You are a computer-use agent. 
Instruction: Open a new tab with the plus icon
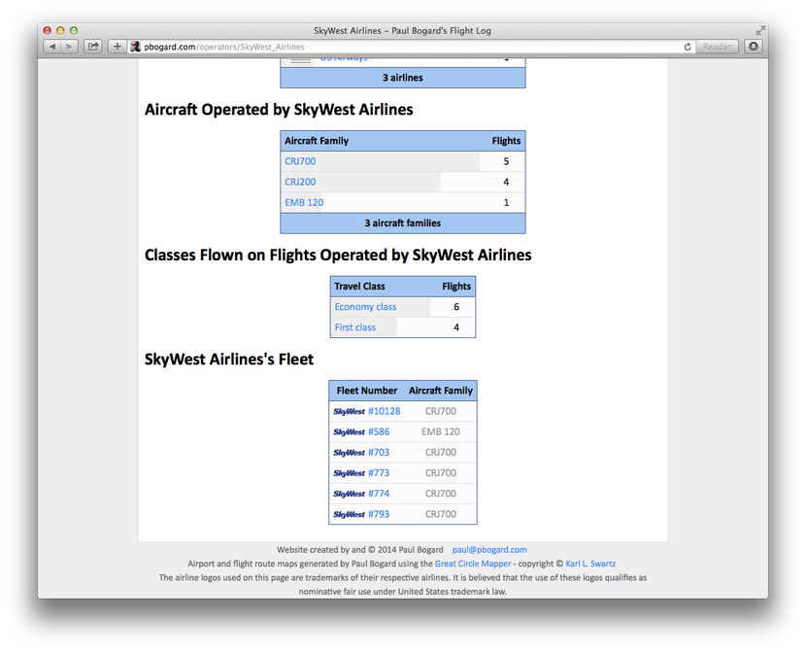point(117,45)
